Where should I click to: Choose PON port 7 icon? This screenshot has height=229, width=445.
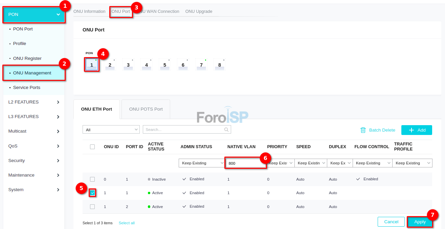(x=201, y=65)
